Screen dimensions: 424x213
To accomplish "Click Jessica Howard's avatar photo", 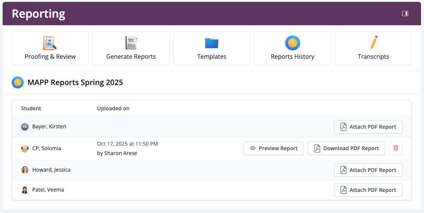I will pyautogui.click(x=25, y=170).
